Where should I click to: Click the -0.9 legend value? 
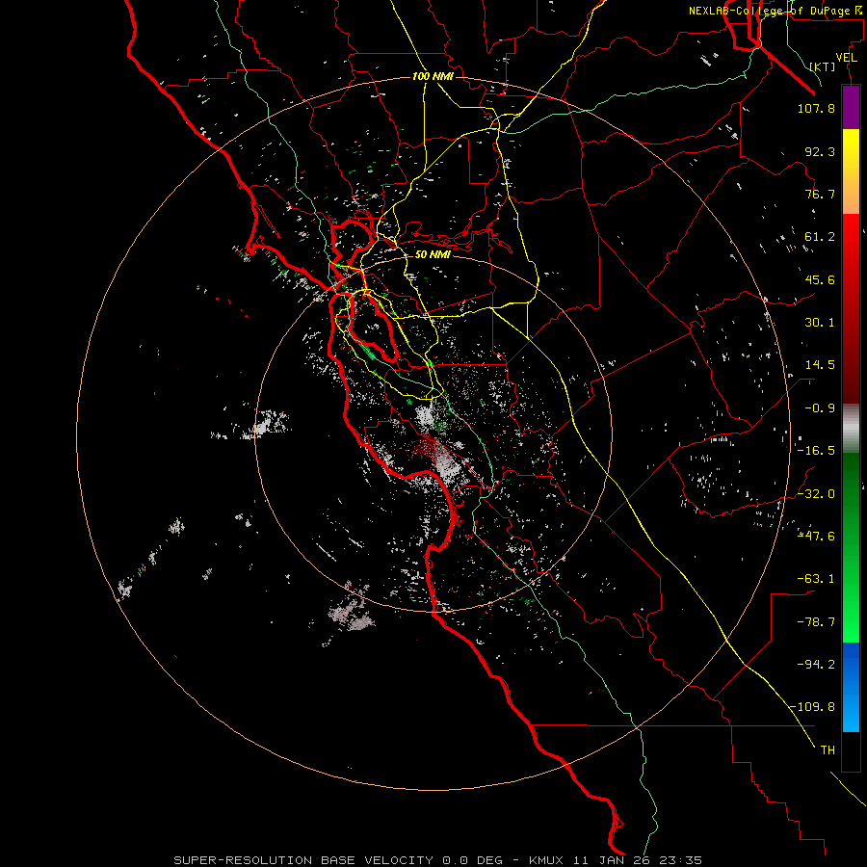coord(820,408)
